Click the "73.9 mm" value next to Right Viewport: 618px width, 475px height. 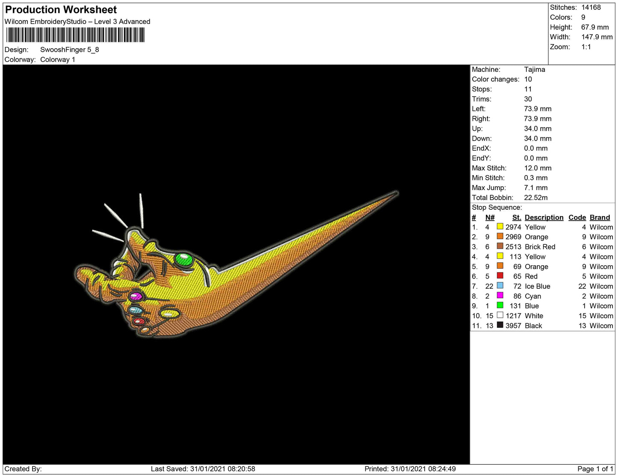click(x=538, y=118)
